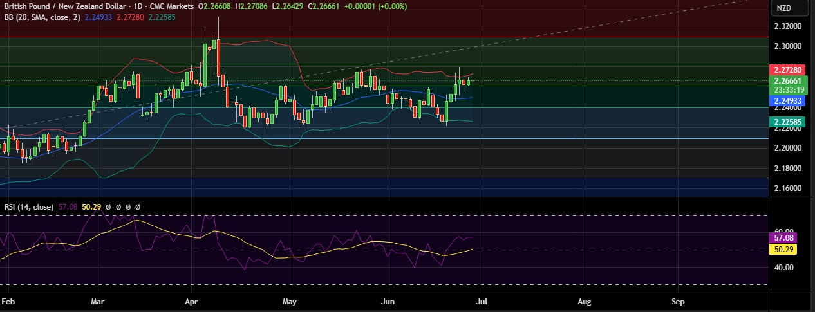This screenshot has width=815, height=312.
Task: Click the 2.16000 price scale tick
Action: coord(787,188)
